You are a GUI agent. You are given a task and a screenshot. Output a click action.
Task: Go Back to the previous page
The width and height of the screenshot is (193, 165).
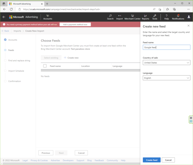click(5, 31)
